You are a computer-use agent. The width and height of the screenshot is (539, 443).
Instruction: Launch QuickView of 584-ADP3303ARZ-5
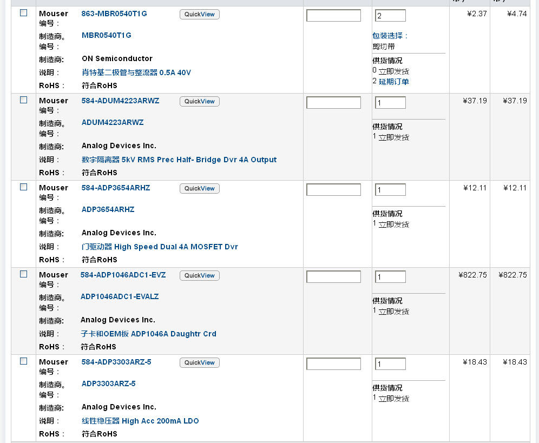(x=199, y=363)
